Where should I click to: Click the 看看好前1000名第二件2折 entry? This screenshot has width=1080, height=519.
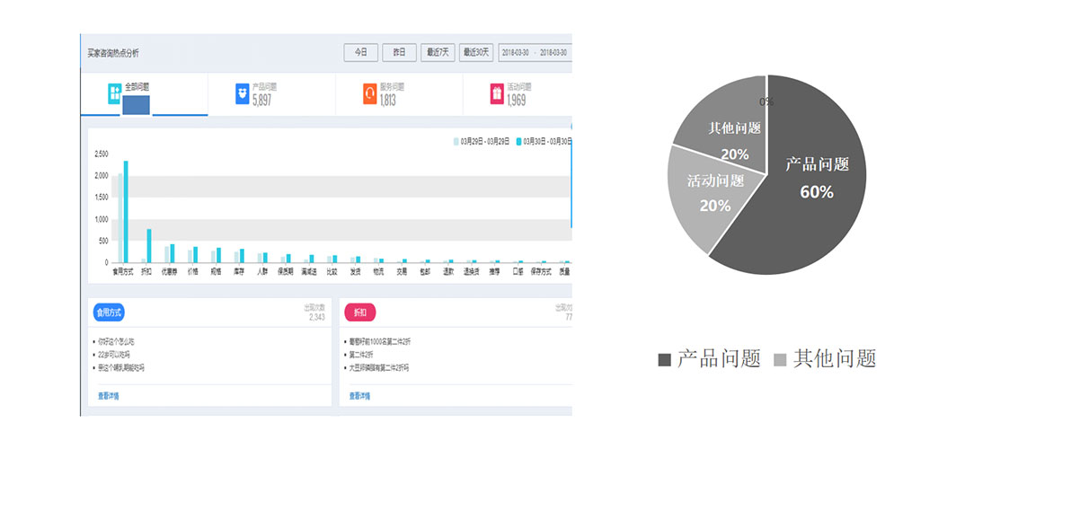coord(380,342)
